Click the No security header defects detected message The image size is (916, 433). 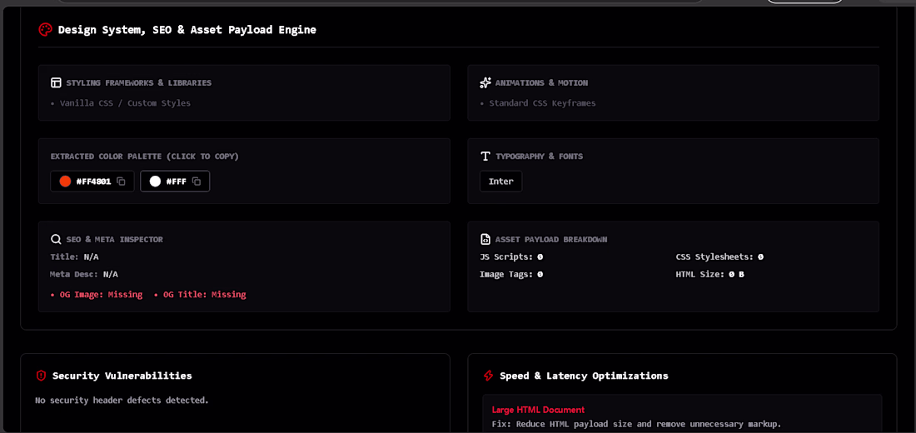(122, 401)
